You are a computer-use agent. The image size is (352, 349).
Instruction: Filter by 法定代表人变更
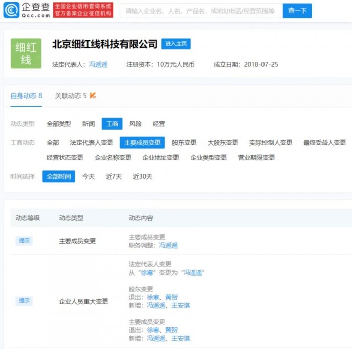point(92,143)
